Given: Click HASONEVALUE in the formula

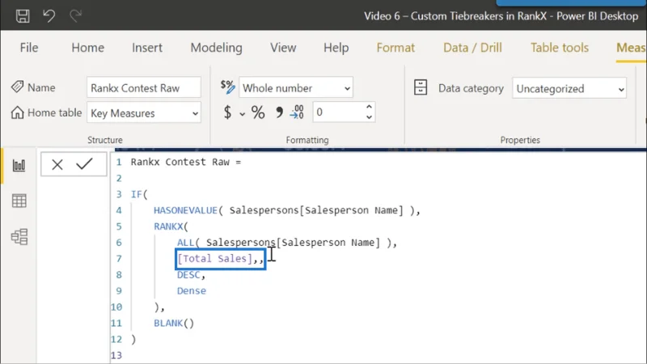Looking at the screenshot, I should pyautogui.click(x=186, y=210).
